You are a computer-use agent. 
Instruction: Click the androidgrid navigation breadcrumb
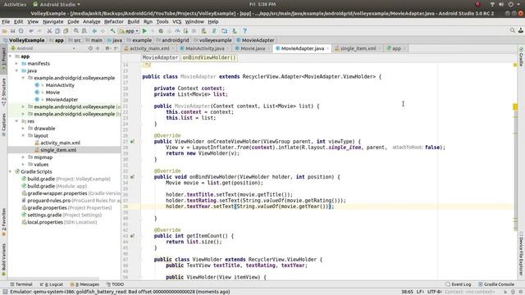coord(172,40)
